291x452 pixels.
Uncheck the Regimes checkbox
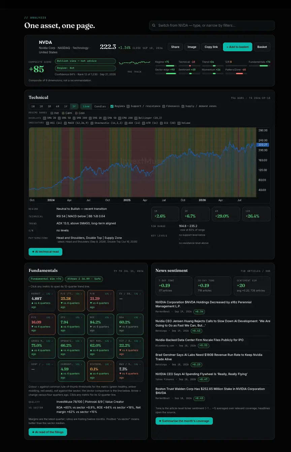(112, 106)
